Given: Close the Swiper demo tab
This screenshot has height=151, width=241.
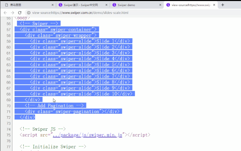Looking at the screenshot, I should 160,5.
